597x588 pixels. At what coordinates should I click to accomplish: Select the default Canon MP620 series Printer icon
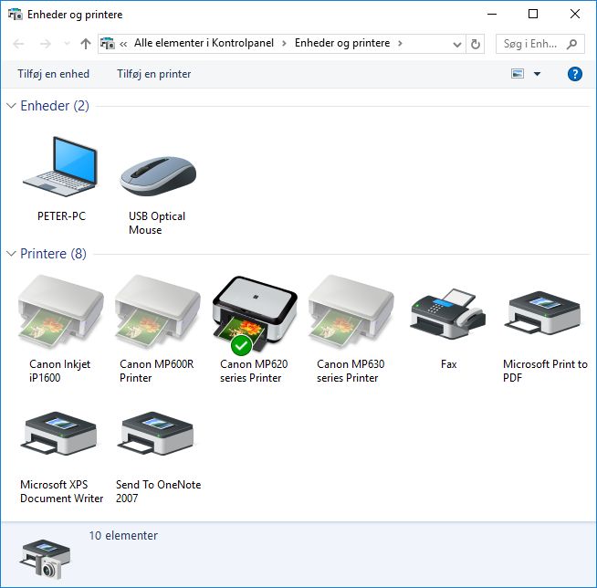click(x=255, y=314)
